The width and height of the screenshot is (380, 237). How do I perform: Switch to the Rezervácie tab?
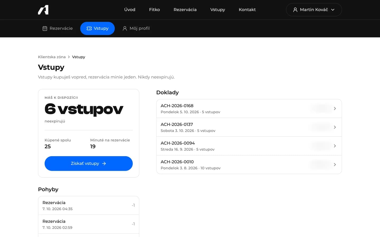point(58,28)
